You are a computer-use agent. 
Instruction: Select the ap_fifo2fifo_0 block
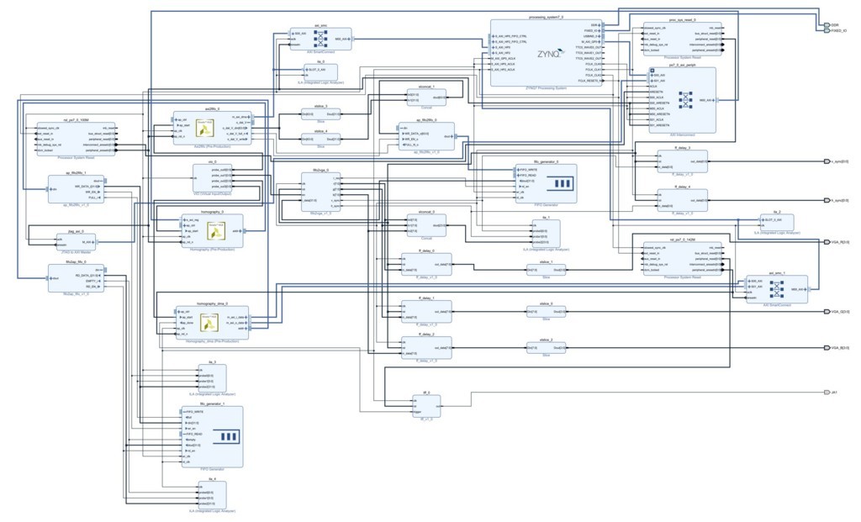tap(426, 137)
